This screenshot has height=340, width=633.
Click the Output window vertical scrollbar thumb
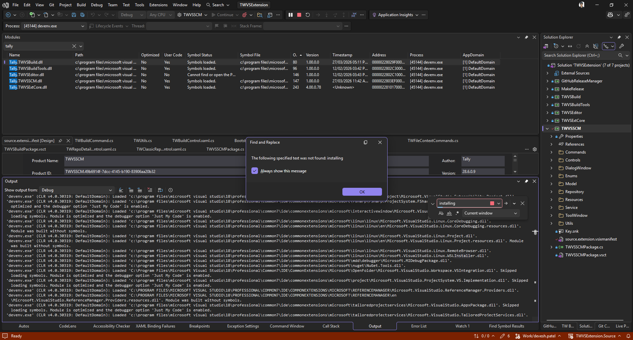coord(535,232)
